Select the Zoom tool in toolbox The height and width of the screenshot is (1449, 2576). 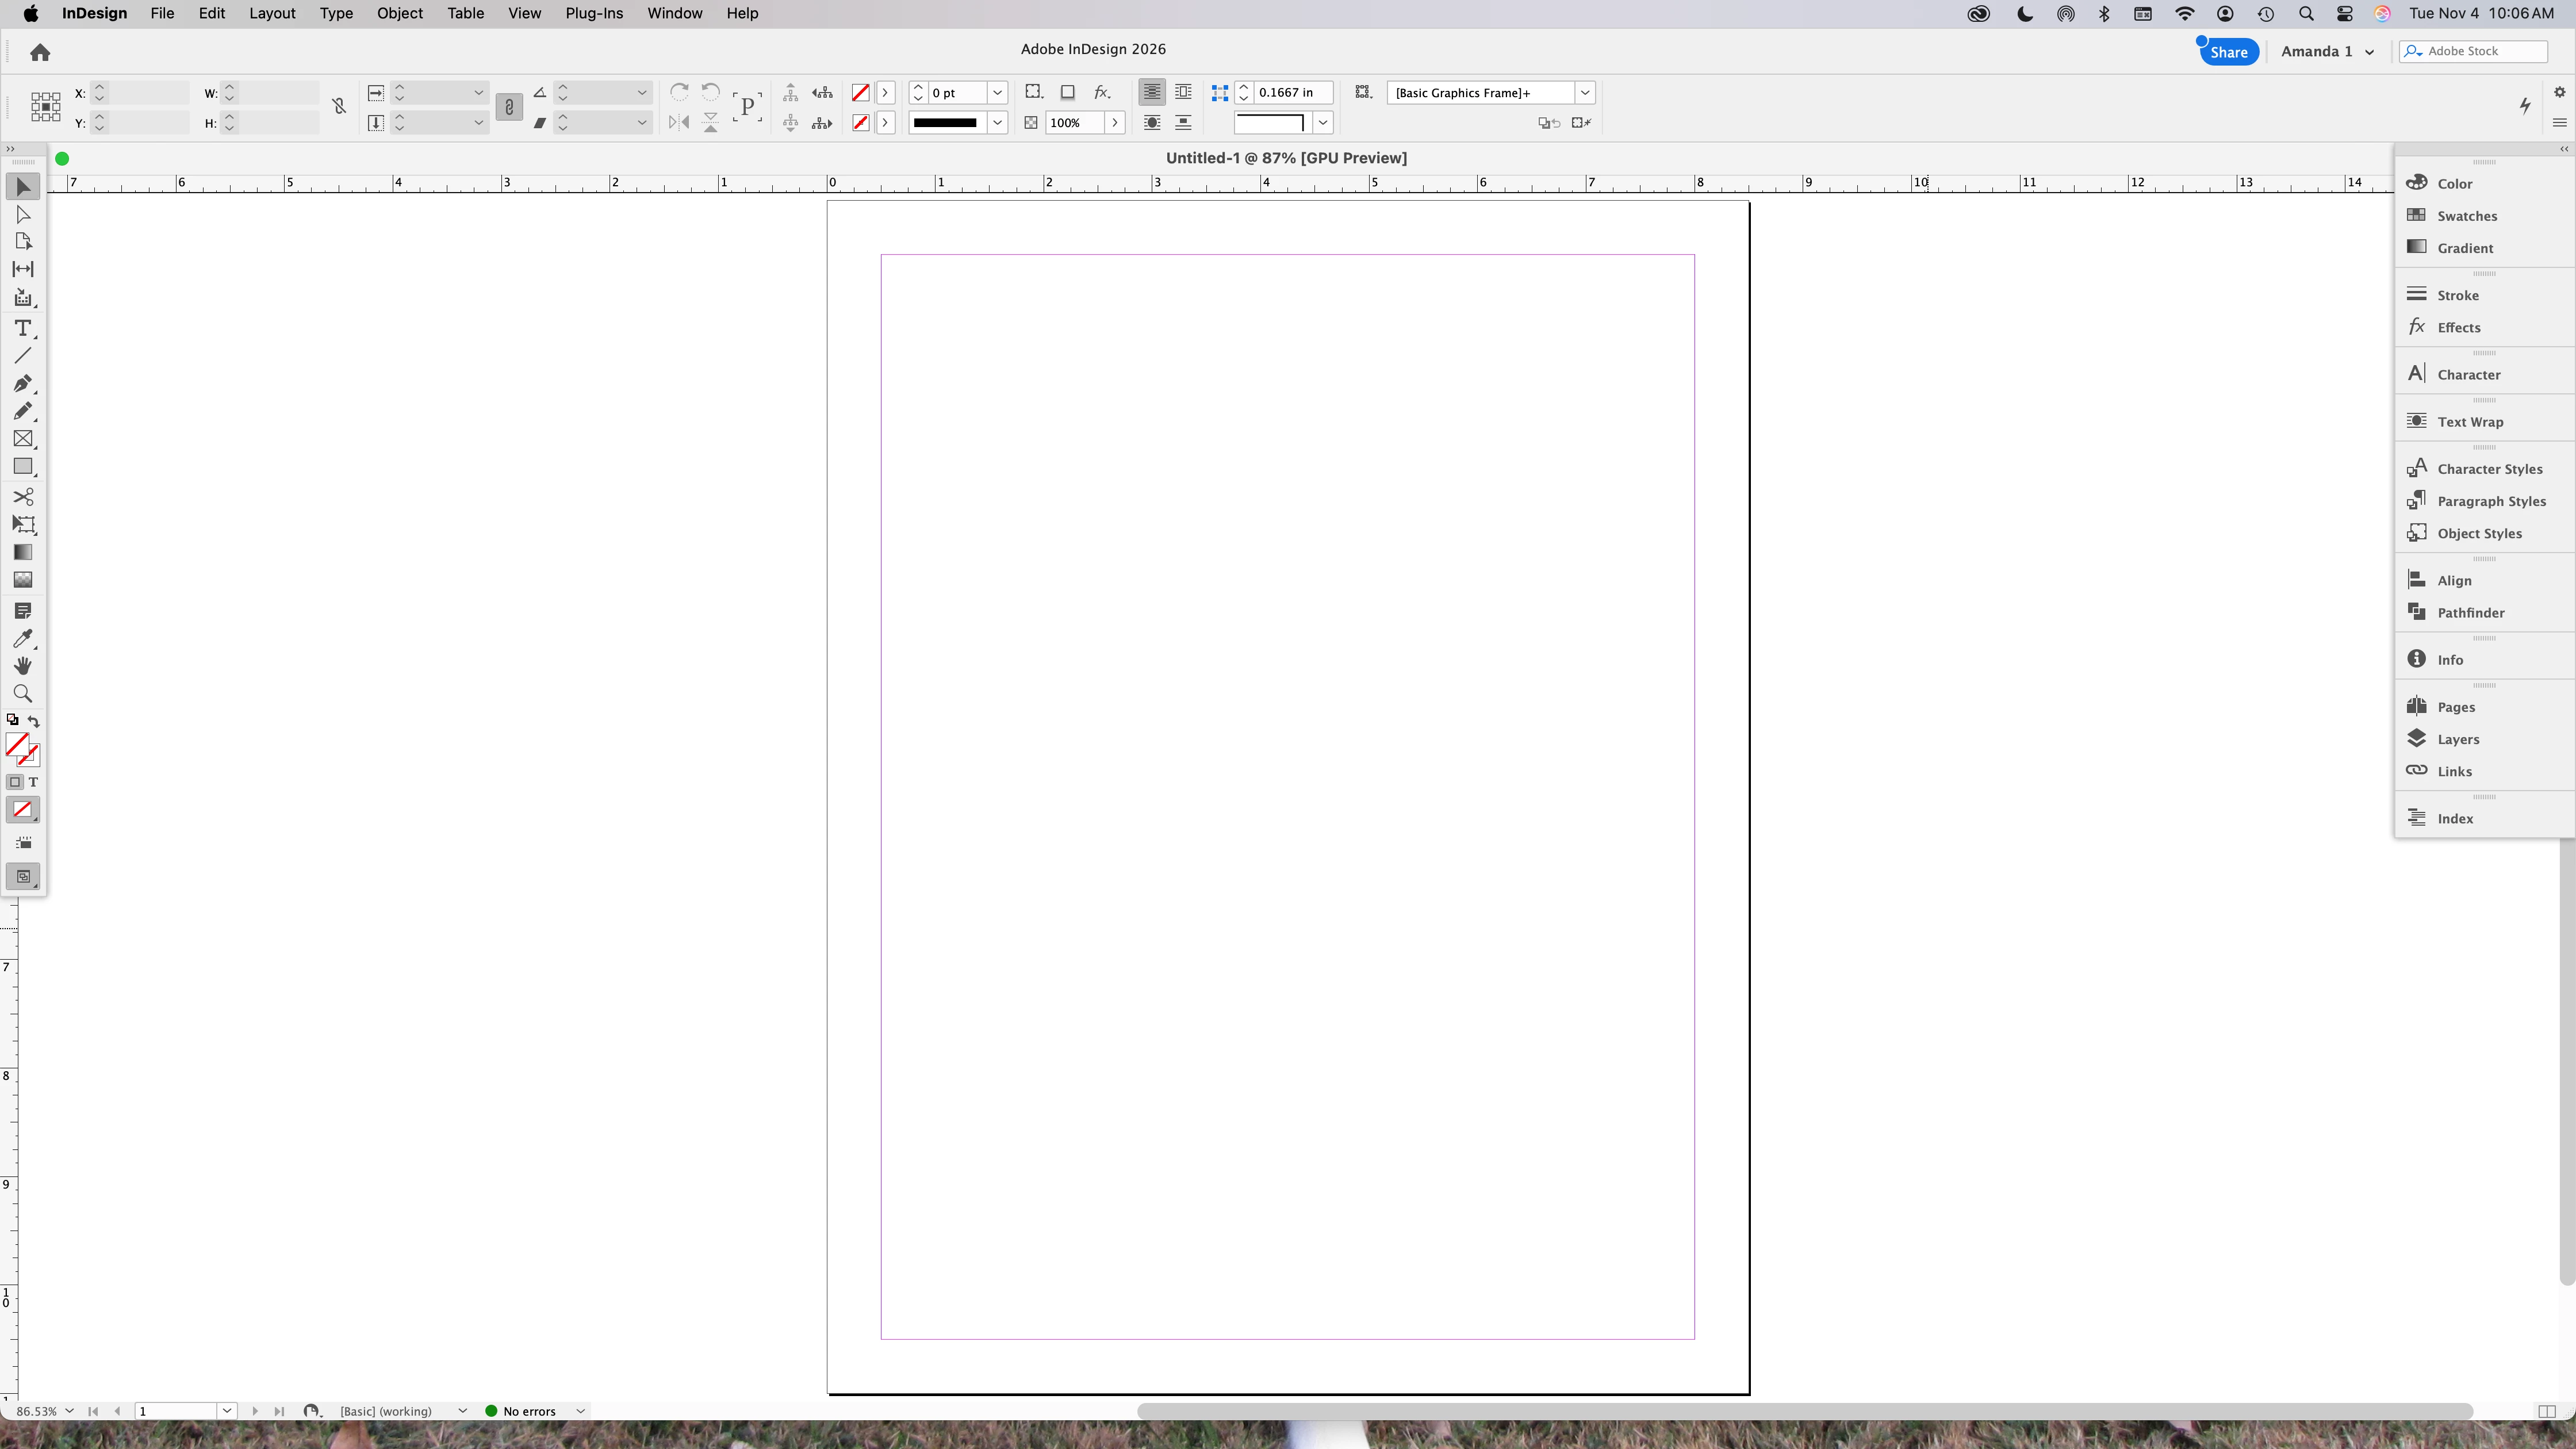tap(22, 694)
